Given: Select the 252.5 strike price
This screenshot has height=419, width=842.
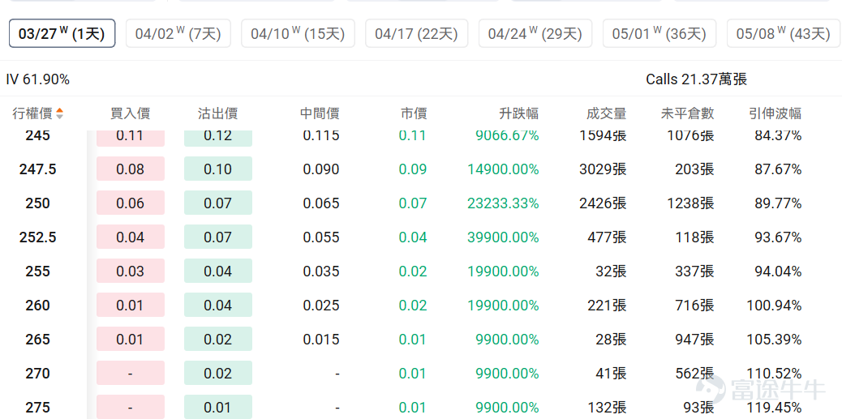Looking at the screenshot, I should pos(37,237).
